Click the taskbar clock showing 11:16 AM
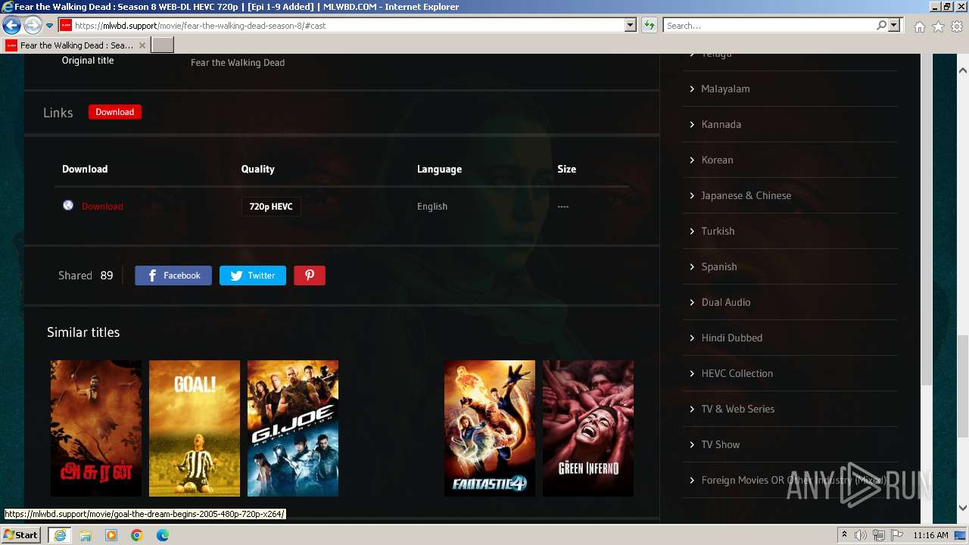969x545 pixels. pos(930,535)
